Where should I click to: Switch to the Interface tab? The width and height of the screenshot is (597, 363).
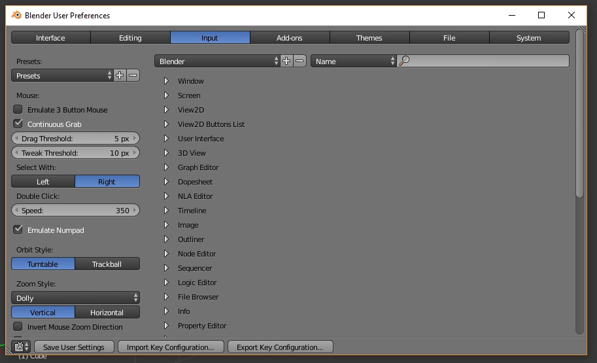[50, 38]
